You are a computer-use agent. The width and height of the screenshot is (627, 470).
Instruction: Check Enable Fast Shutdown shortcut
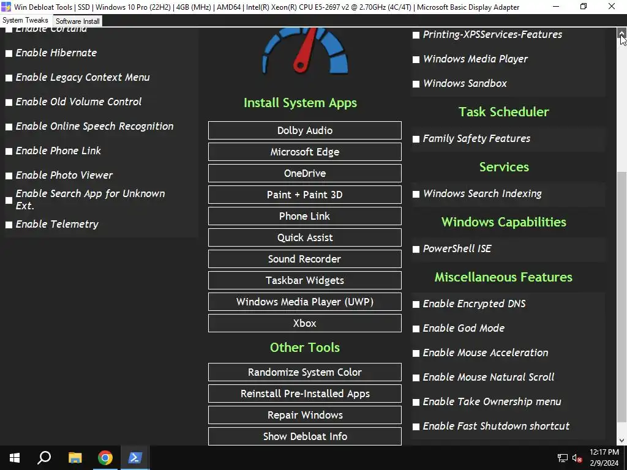point(416,427)
